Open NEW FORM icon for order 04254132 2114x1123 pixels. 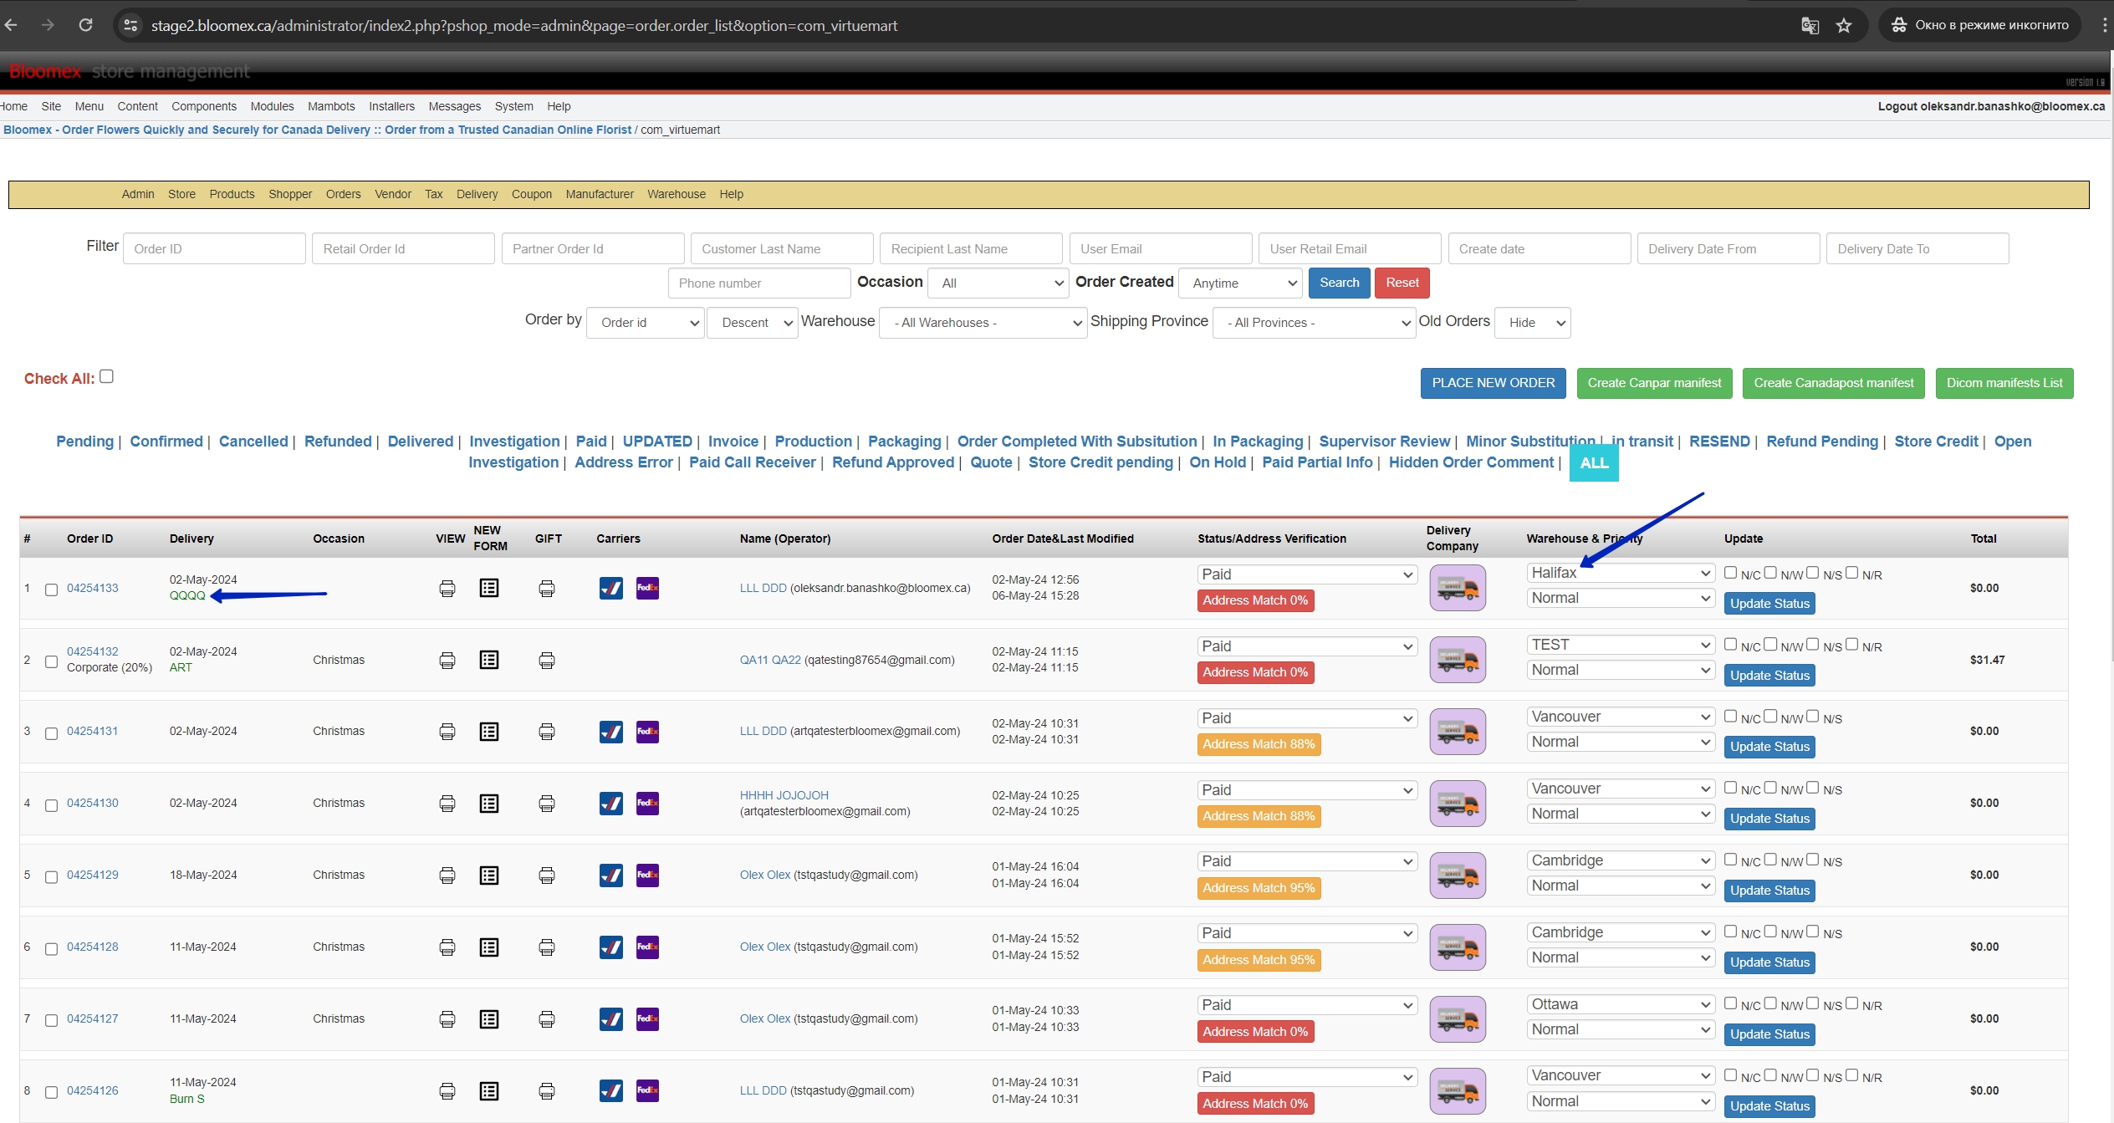489,661
